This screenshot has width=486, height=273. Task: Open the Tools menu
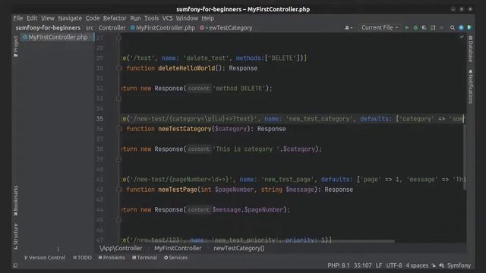click(151, 18)
